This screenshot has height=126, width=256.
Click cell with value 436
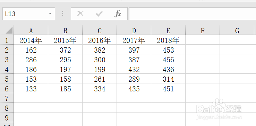(x=168, y=69)
